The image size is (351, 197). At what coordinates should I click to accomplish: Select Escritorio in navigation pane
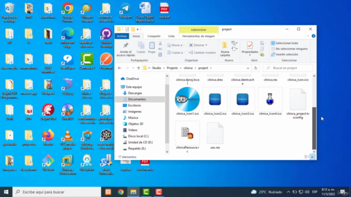tap(132, 105)
